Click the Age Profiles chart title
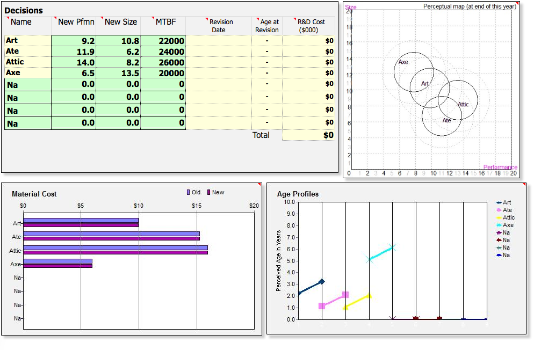Screen dimensions: 541x350 pyautogui.click(x=298, y=194)
